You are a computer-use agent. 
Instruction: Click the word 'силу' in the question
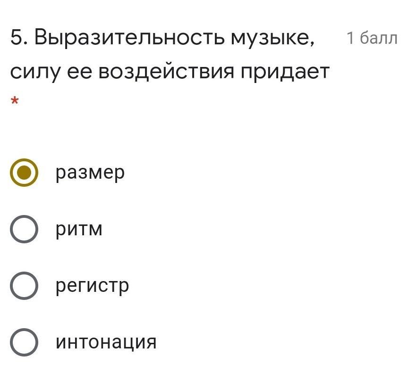point(35,72)
